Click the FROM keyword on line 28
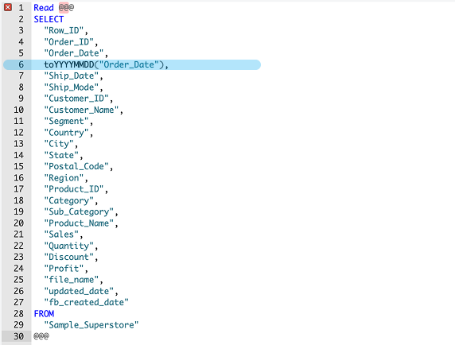Screen dimensions: 455x345 point(44,314)
